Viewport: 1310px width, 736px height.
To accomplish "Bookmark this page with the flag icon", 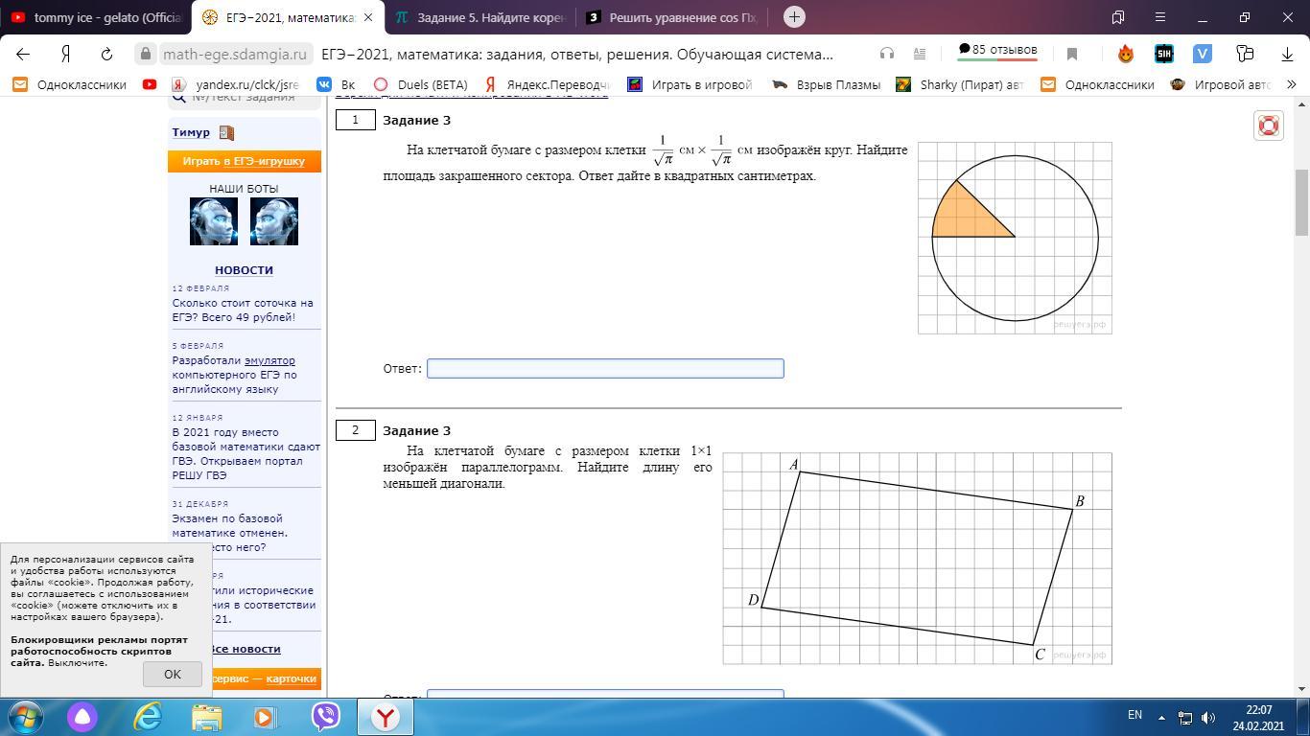I will coord(1072,54).
